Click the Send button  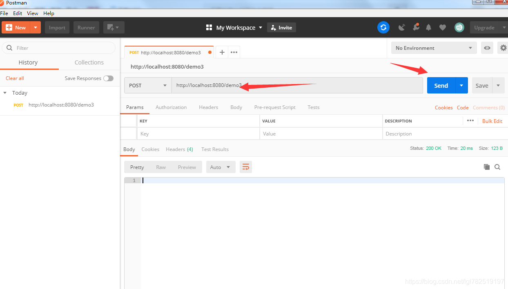(441, 85)
